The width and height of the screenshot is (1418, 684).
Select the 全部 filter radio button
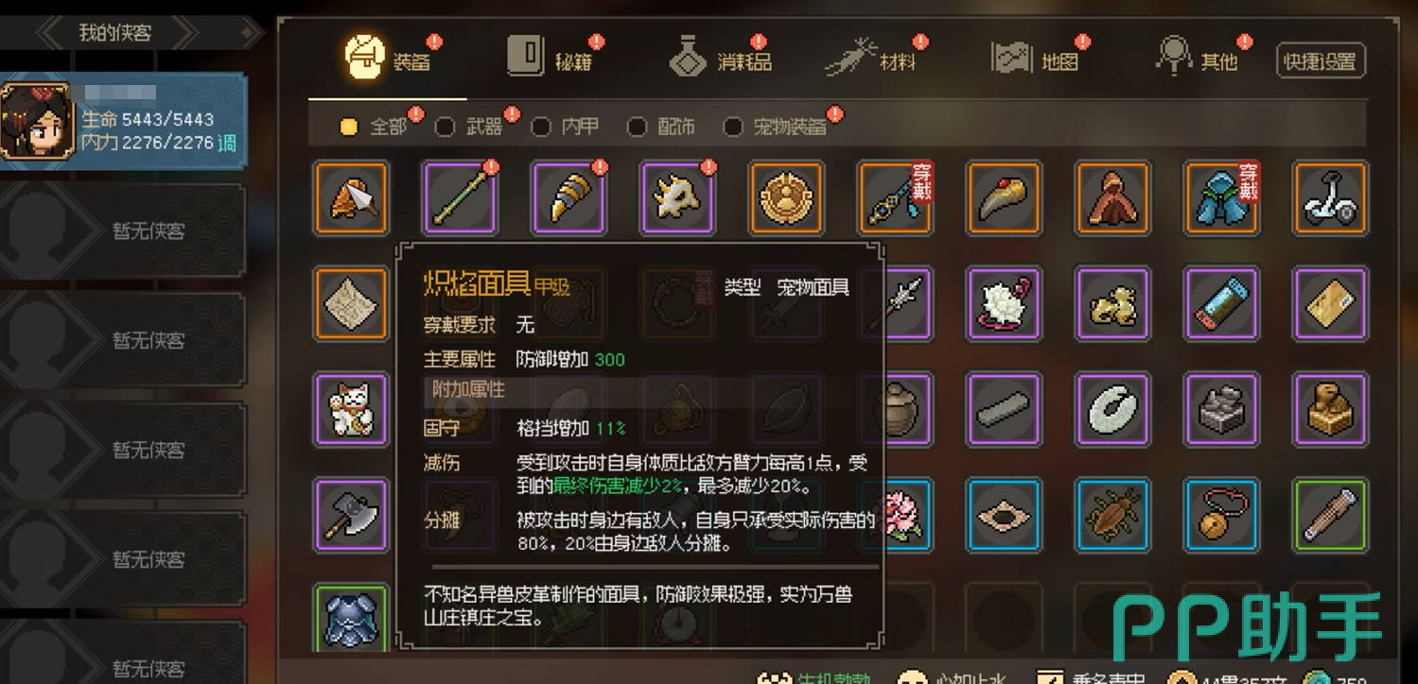coord(349,127)
